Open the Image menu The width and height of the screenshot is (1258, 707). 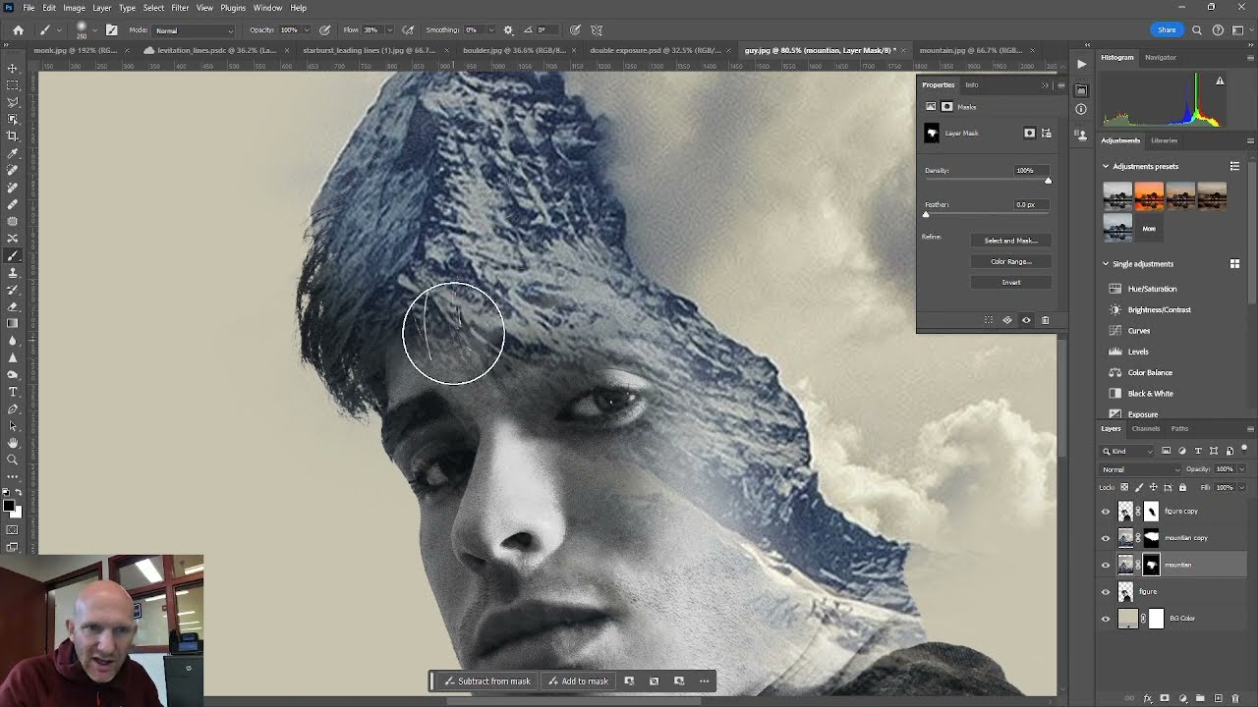(74, 8)
